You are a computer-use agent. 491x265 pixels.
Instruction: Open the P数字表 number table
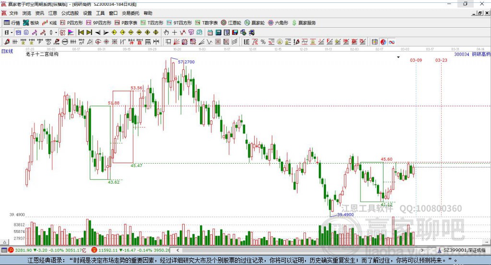[126, 23]
